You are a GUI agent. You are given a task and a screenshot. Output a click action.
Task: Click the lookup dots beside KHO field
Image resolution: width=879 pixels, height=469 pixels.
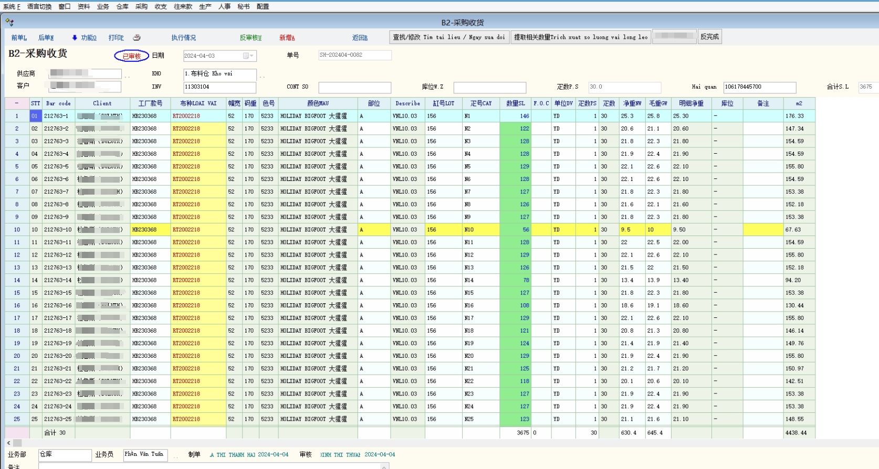point(262,76)
